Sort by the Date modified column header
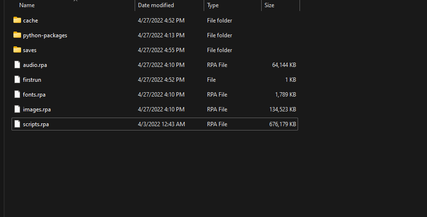 click(156, 5)
